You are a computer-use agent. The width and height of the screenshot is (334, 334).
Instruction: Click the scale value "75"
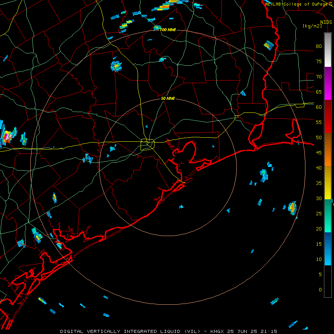[319, 61]
